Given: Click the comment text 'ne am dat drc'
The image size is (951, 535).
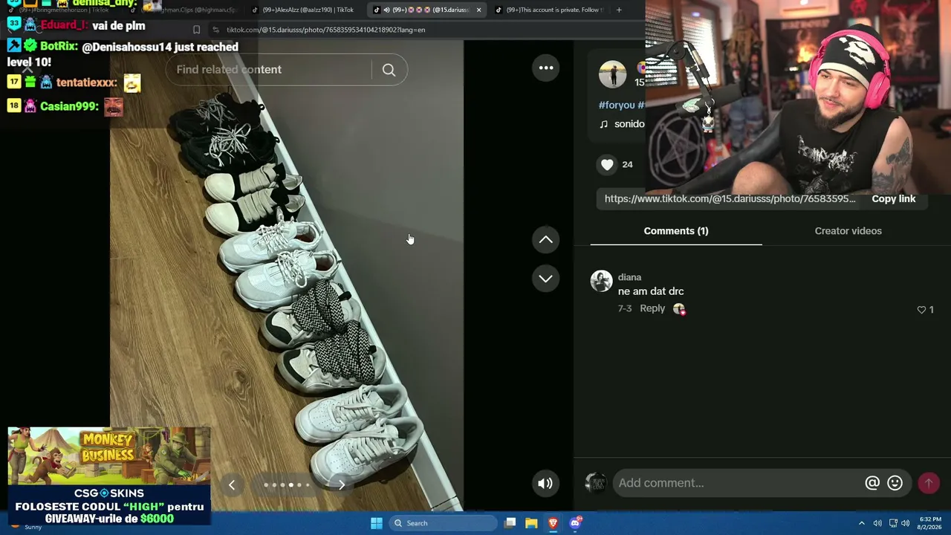Looking at the screenshot, I should click(x=651, y=291).
